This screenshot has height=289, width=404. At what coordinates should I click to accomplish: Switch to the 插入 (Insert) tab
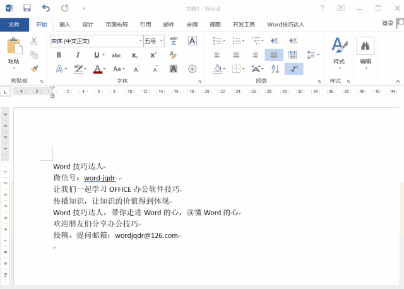(x=64, y=25)
